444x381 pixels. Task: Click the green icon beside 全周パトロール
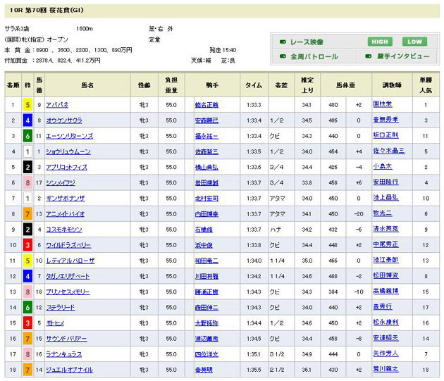click(283, 56)
